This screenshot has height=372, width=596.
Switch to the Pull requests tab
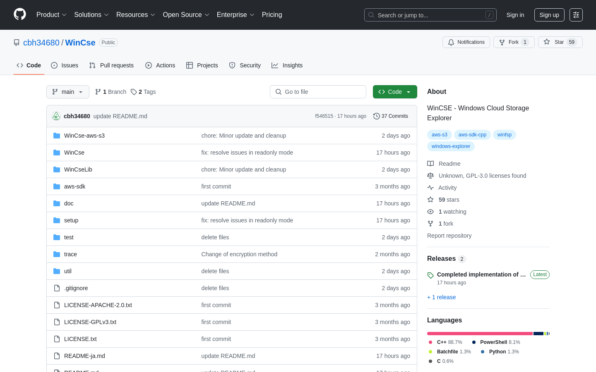pos(111,65)
